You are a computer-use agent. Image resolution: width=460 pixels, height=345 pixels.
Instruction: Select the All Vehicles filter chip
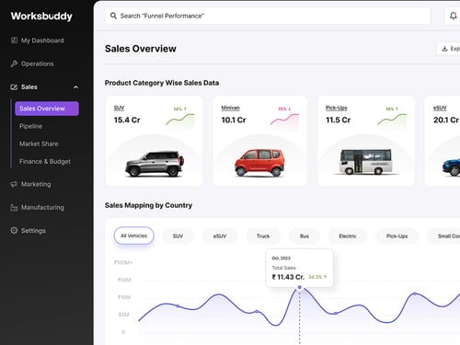pyautogui.click(x=134, y=236)
